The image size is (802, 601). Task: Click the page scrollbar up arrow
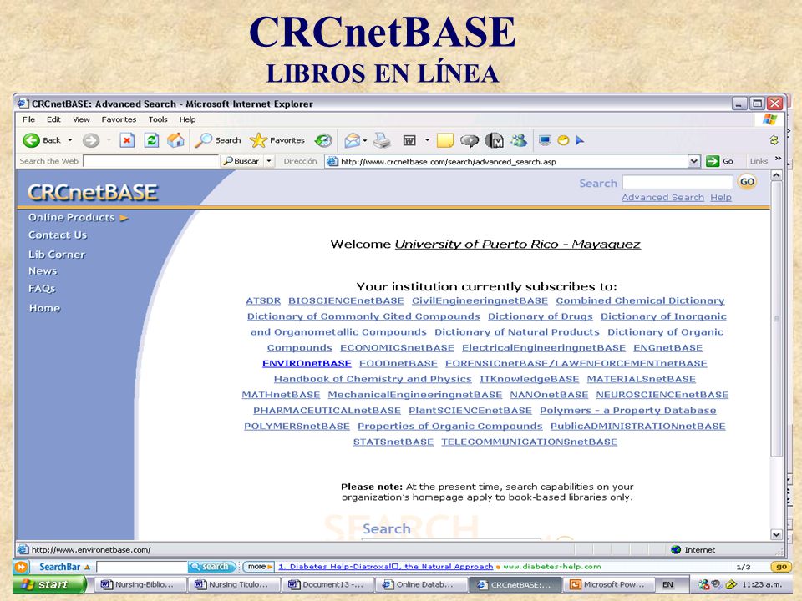776,176
